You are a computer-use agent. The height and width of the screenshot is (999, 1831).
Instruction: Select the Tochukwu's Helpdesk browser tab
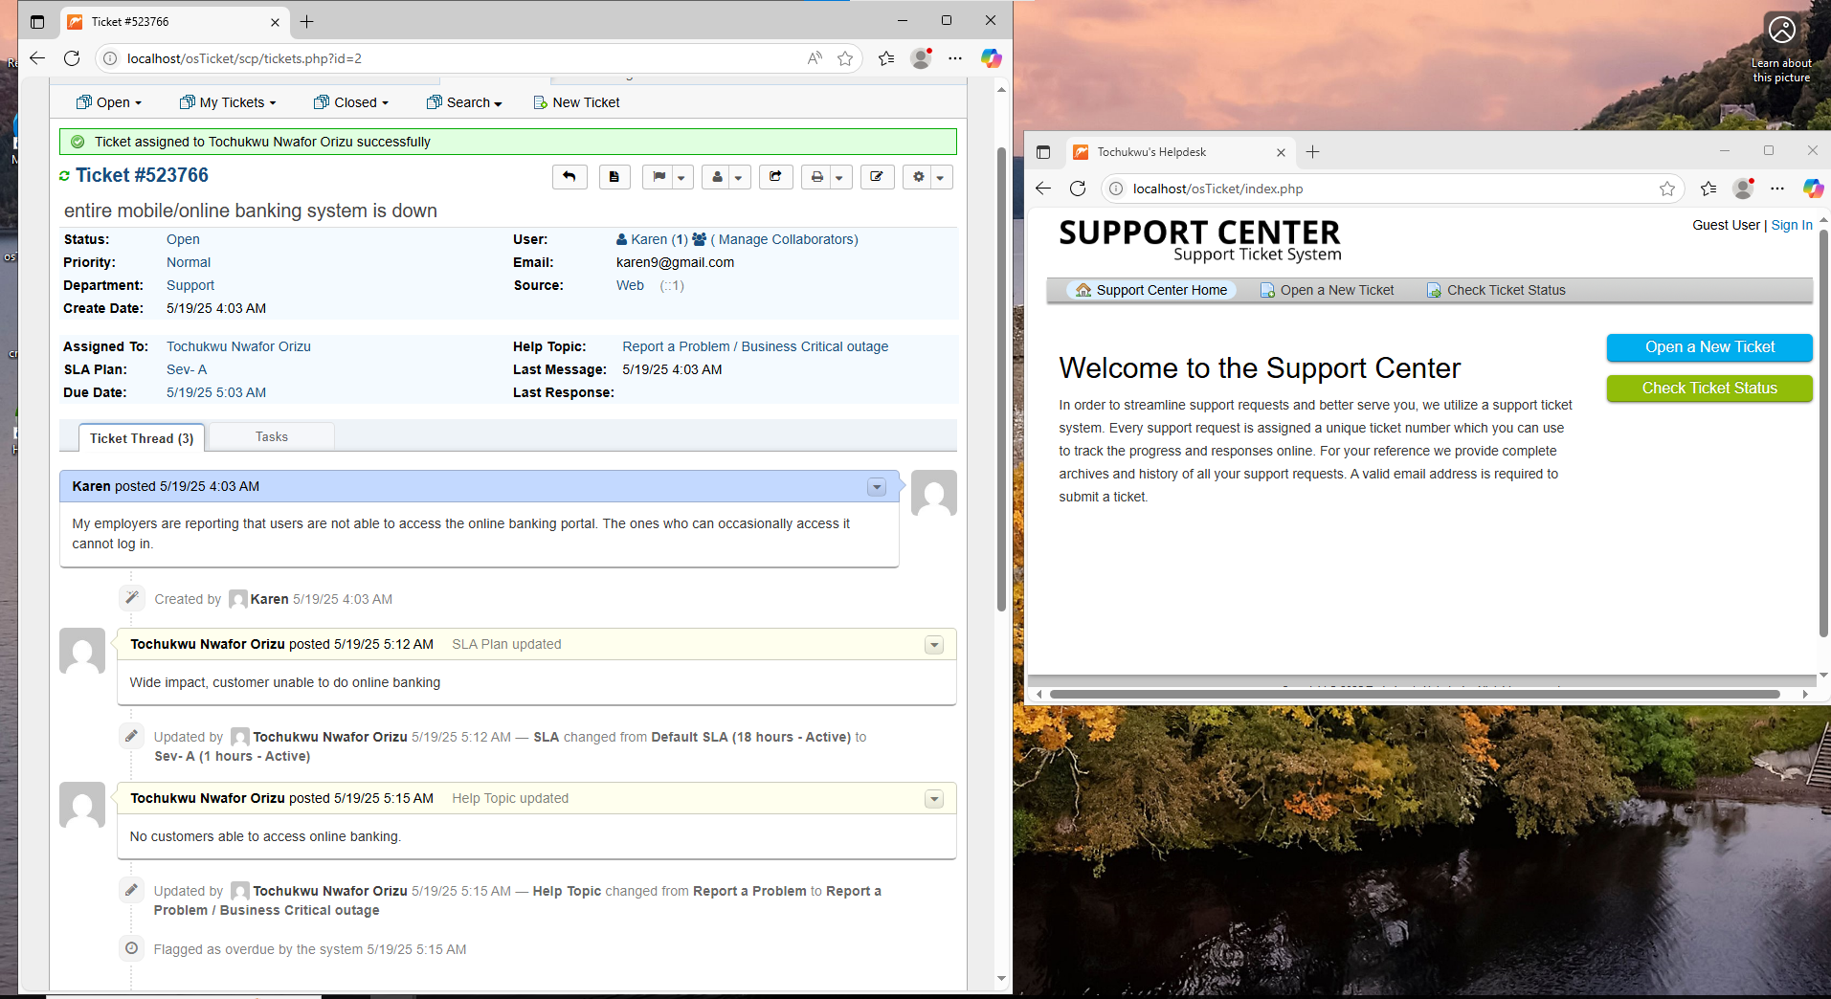(1180, 151)
